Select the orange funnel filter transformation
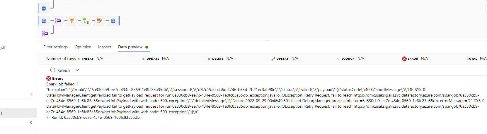Image resolution: width=487 pixels, height=134 pixels. coord(72,21)
